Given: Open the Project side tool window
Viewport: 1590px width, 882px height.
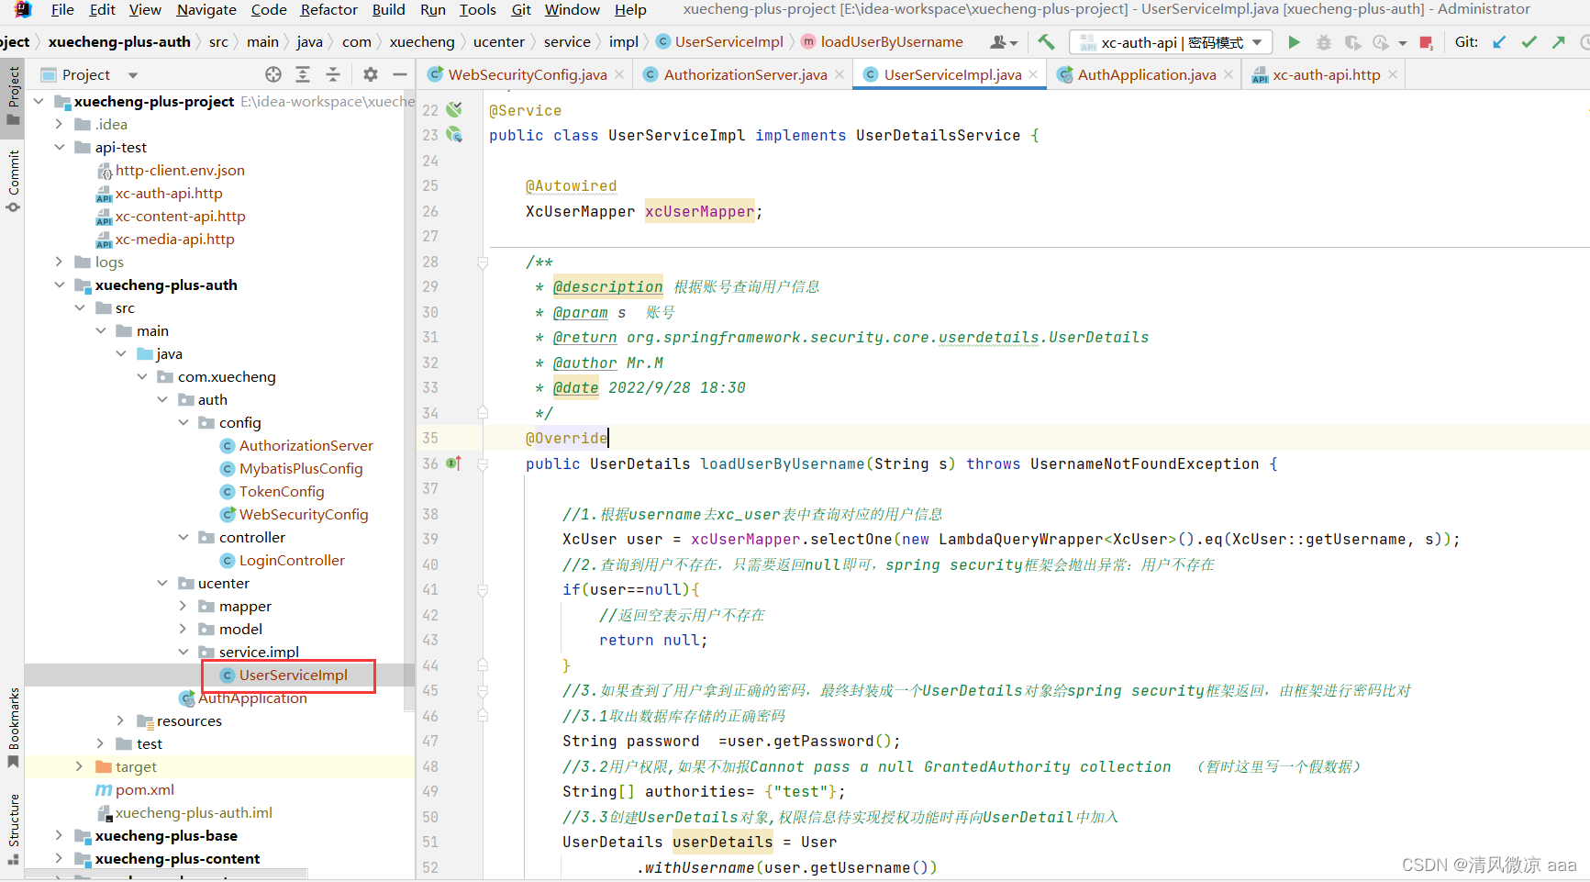Looking at the screenshot, I should coord(13,96).
